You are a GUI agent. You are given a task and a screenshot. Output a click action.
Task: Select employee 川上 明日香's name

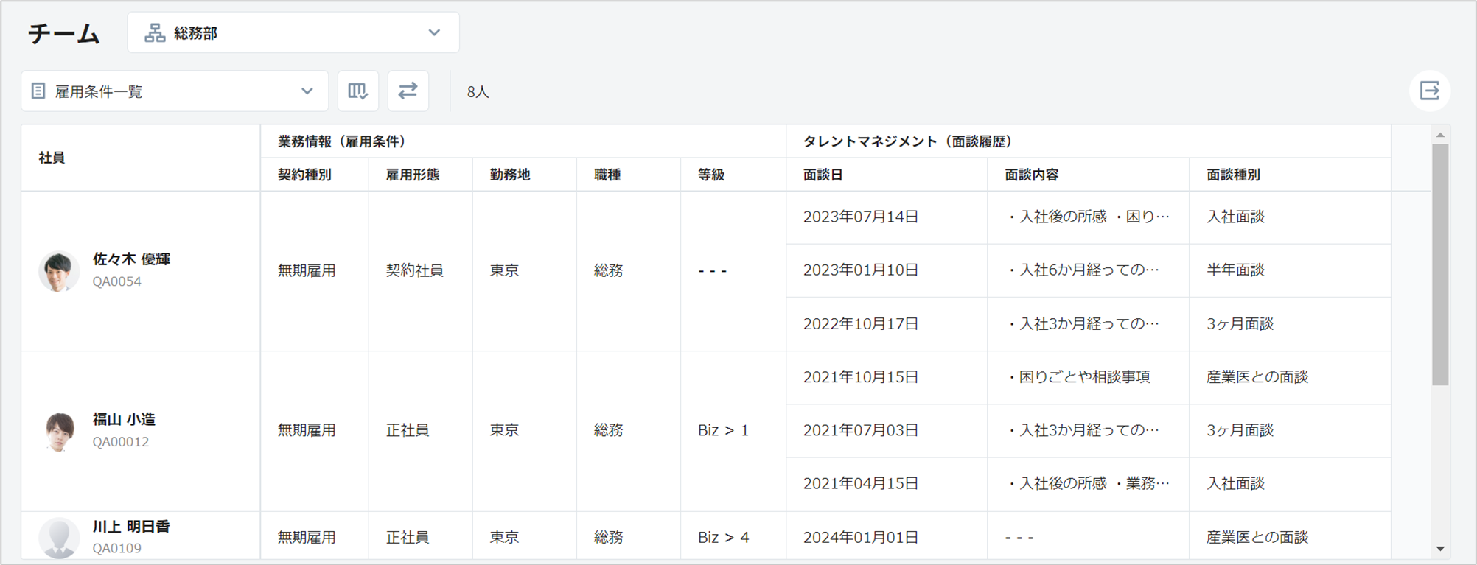tap(131, 527)
